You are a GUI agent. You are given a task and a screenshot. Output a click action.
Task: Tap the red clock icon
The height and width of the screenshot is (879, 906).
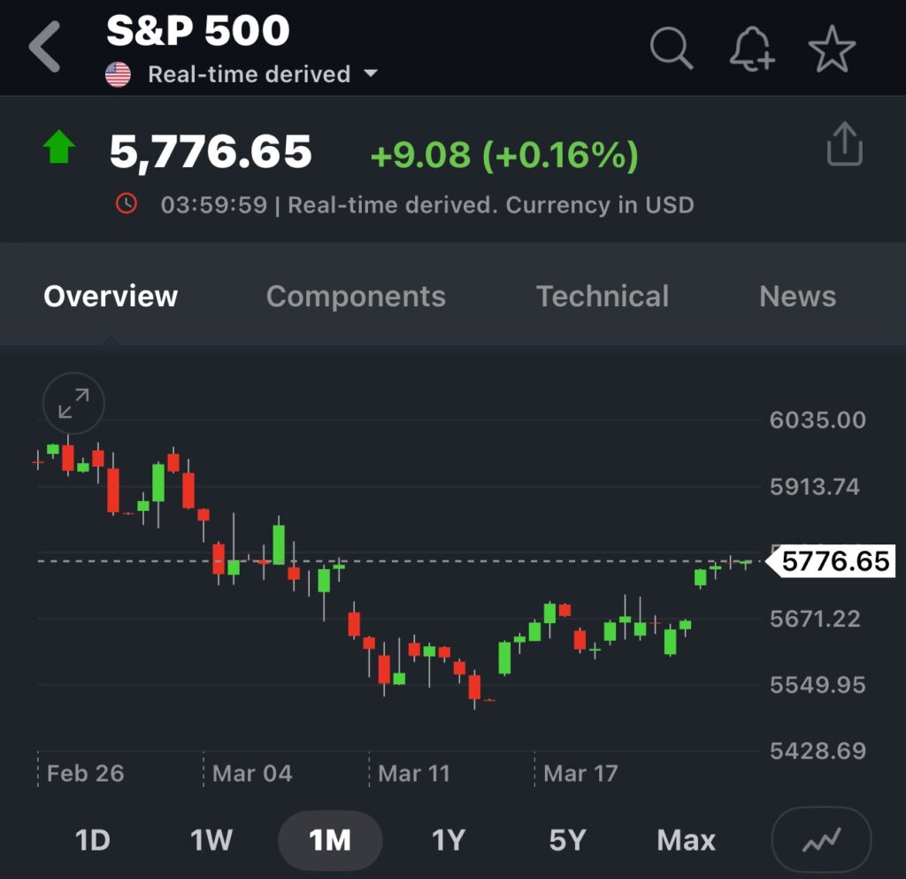click(x=127, y=204)
